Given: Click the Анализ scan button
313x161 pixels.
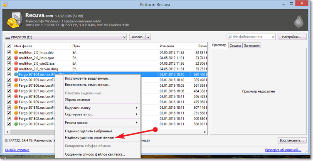Looking at the screenshot, I should click(x=137, y=37).
